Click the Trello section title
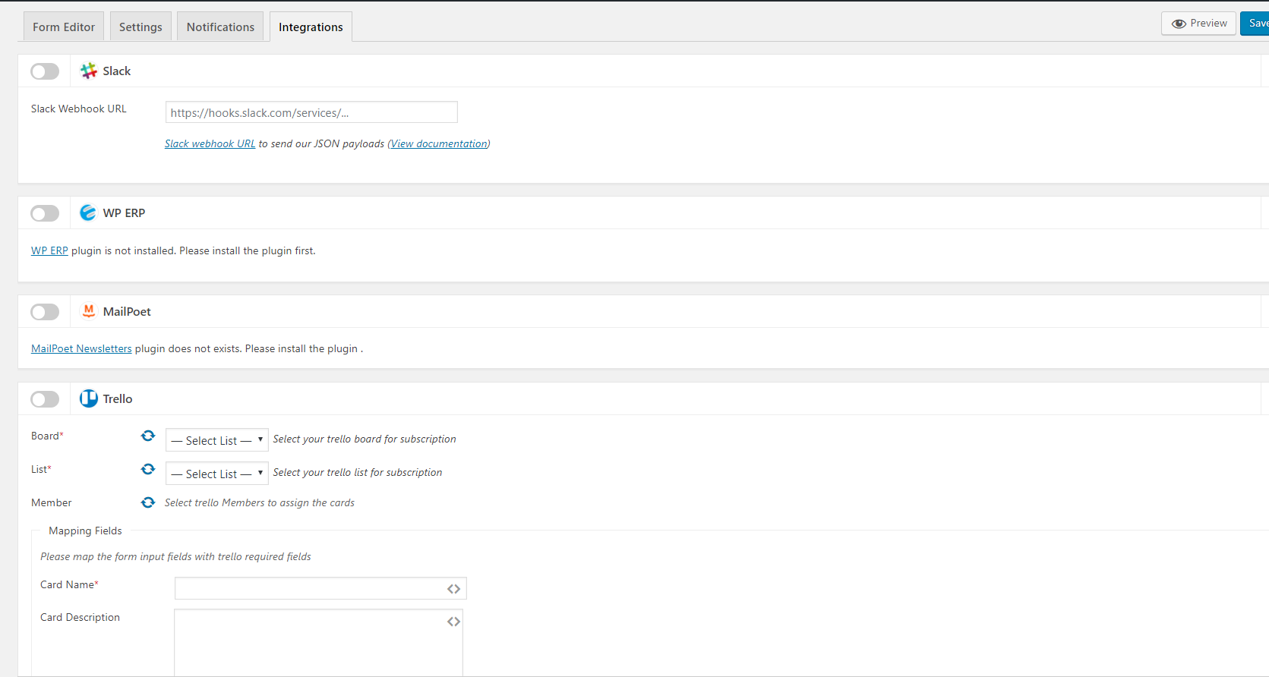The width and height of the screenshot is (1269, 677). click(118, 398)
